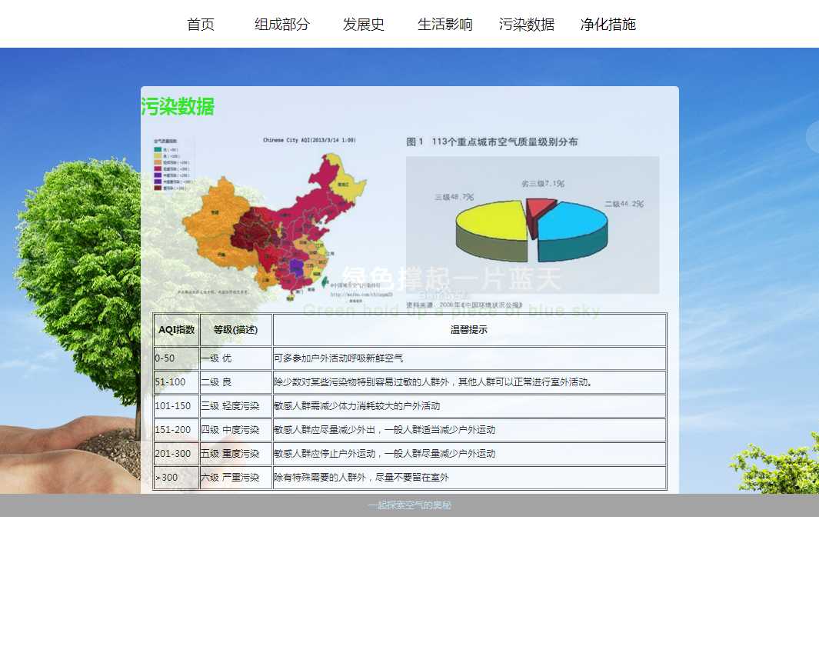The width and height of the screenshot is (819, 653).
Task: Open the 首页 navigation link
Action: coord(201,25)
